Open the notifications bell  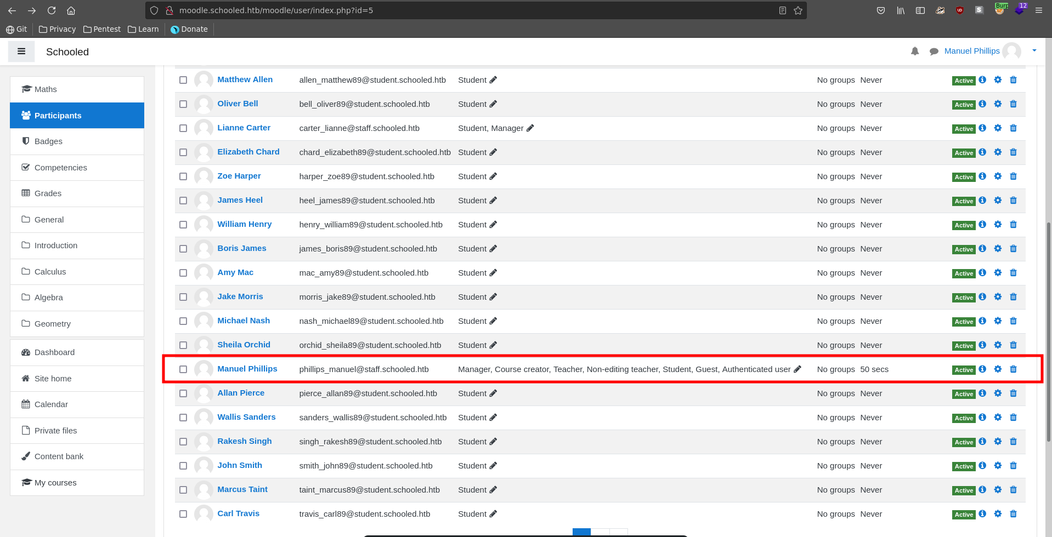click(x=915, y=52)
